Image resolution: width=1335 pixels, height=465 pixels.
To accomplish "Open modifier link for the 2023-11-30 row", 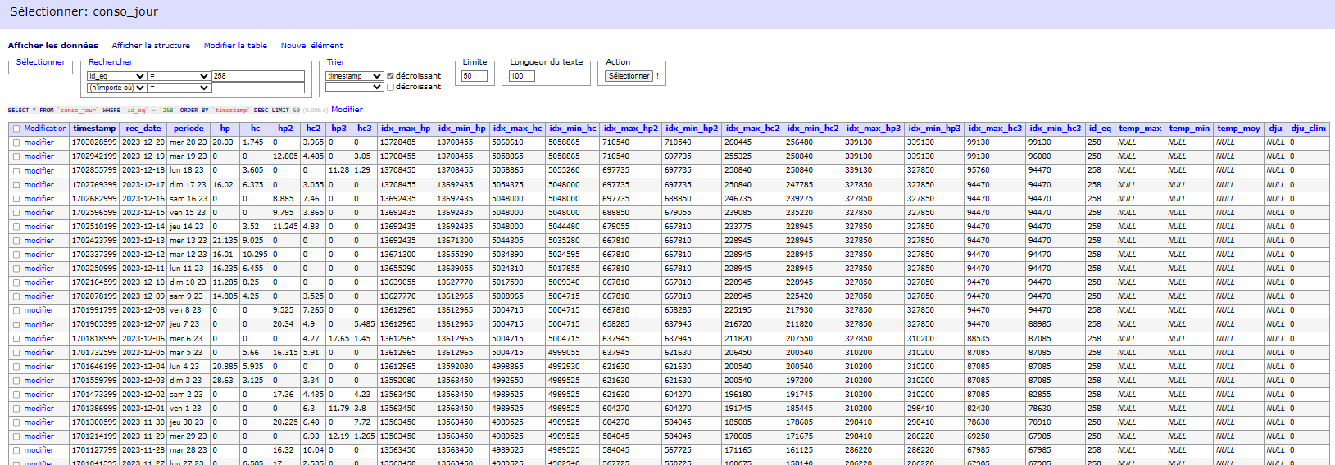I will 39,422.
